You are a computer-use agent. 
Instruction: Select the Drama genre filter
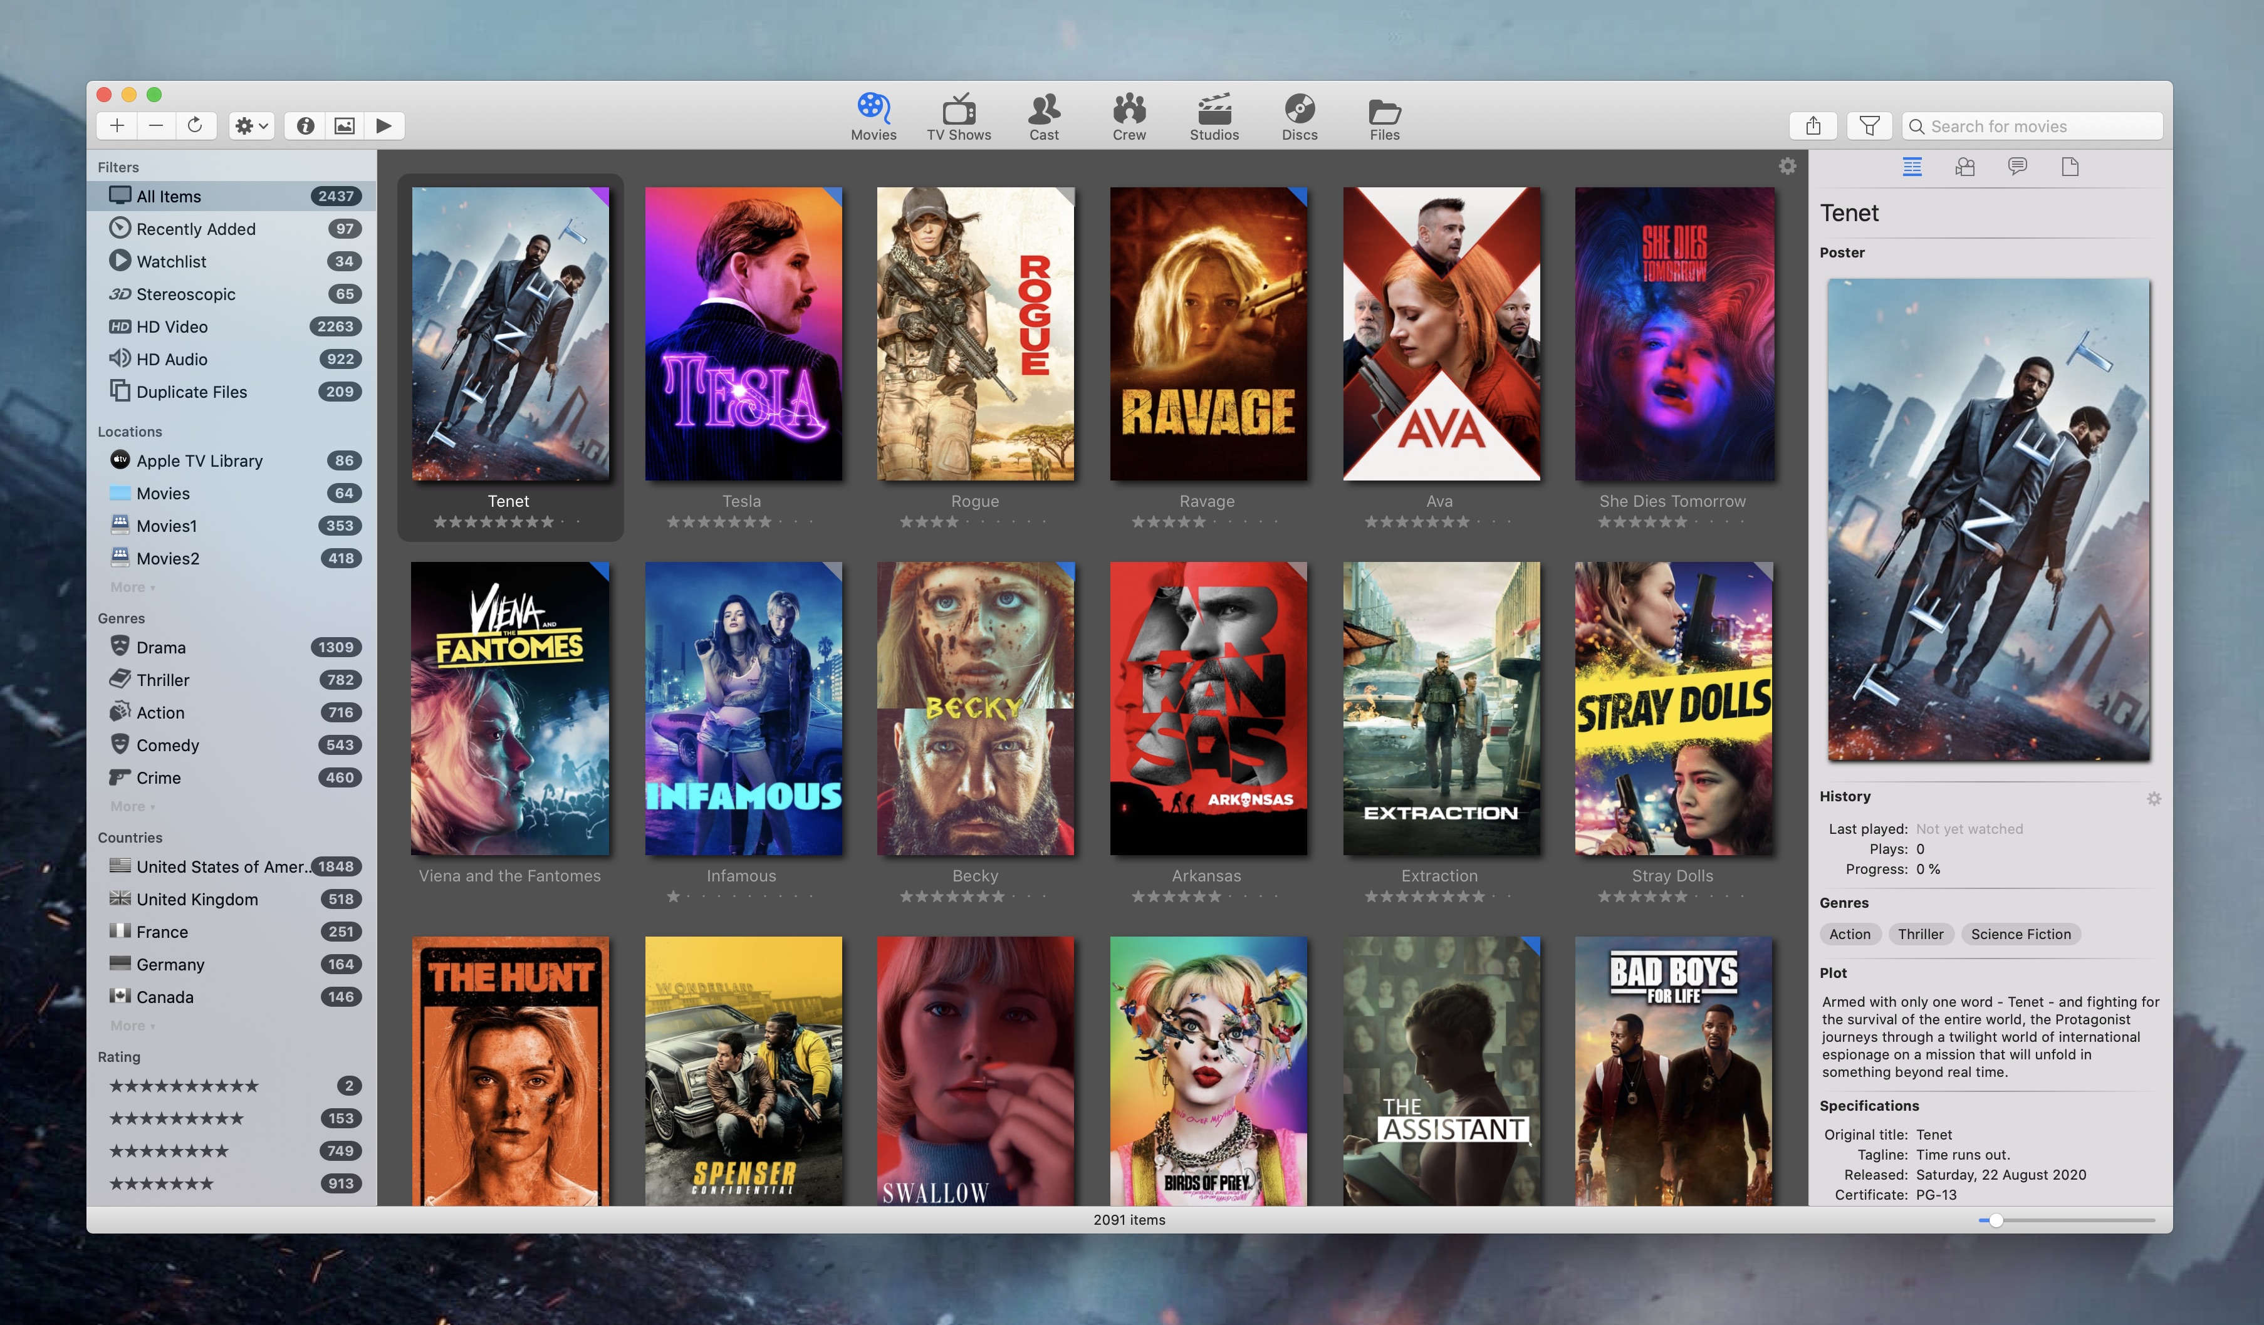[x=231, y=647]
